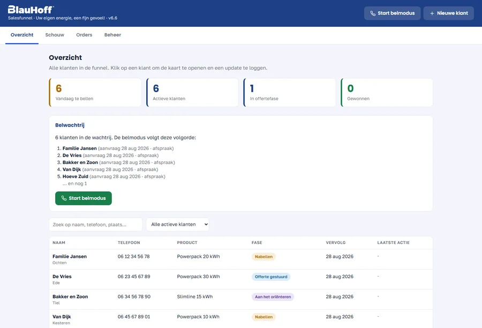Click the Aan het oriënteren badge
The width and height of the screenshot is (482, 328).
[273, 296]
